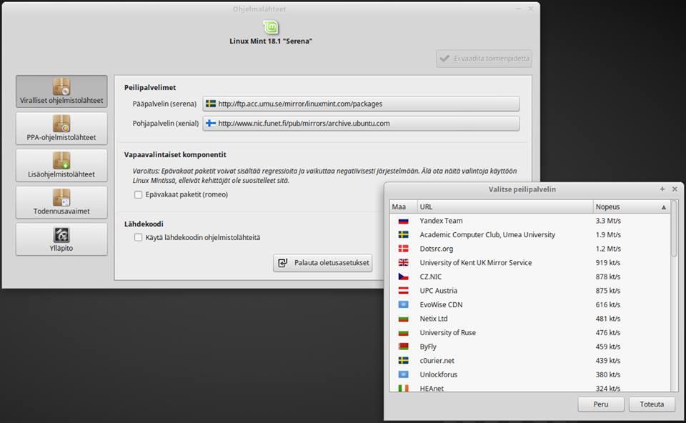Click the 459 kt/s speed value

tap(607, 347)
